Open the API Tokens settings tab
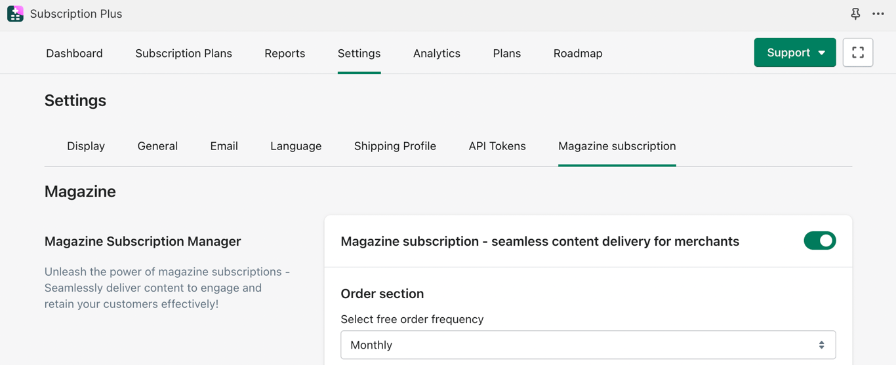Image resolution: width=896 pixels, height=365 pixels. pyautogui.click(x=497, y=146)
